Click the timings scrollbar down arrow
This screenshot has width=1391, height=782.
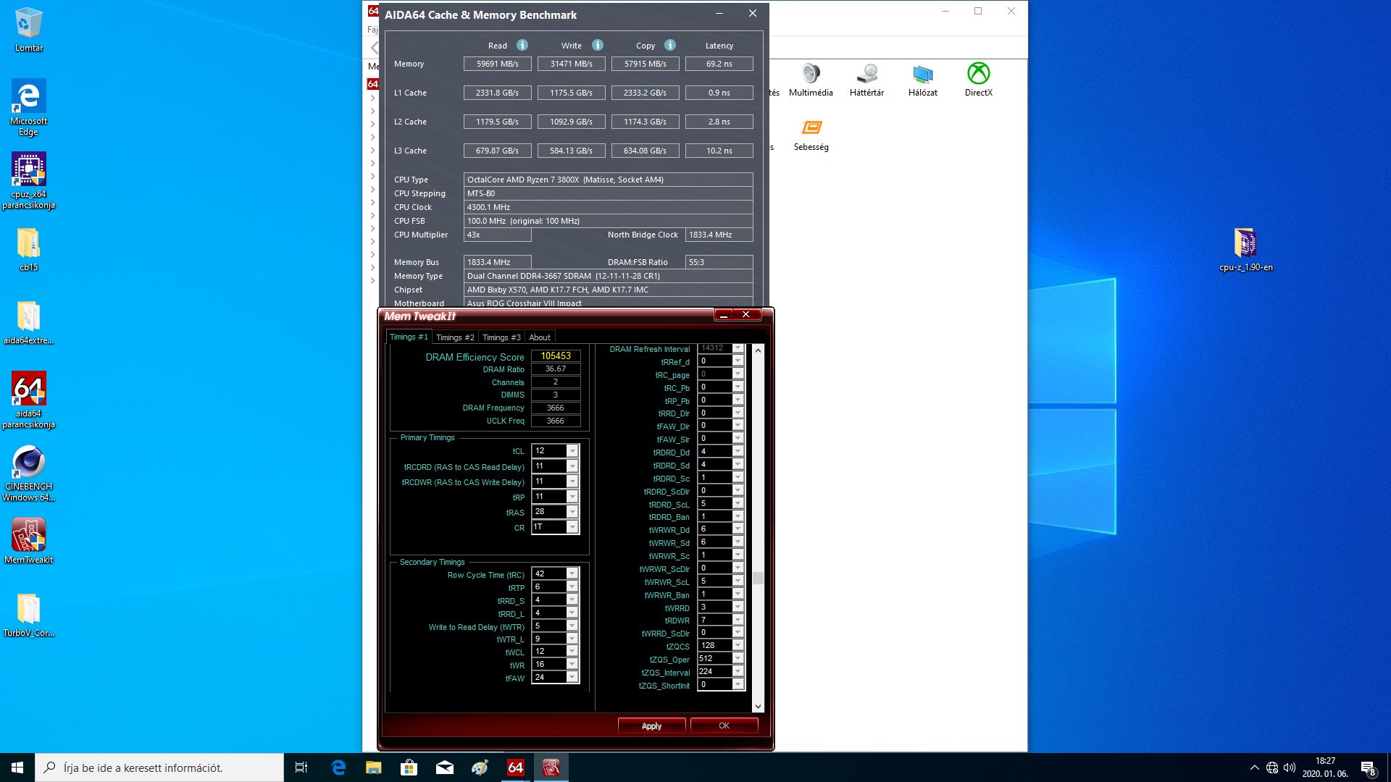(x=758, y=707)
